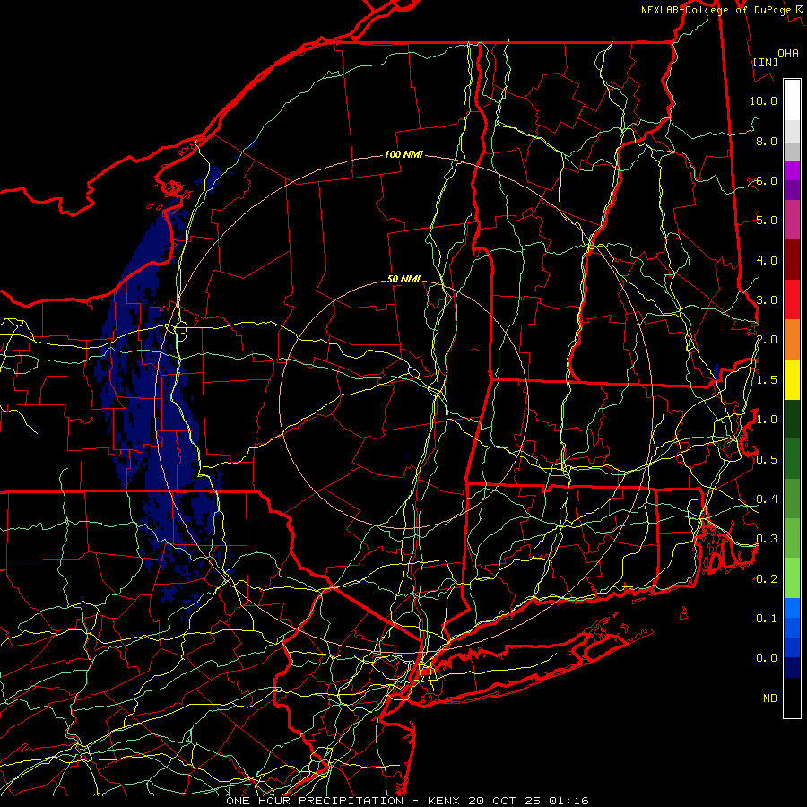Select the pink legend swatch near 5.0
This screenshot has height=807, width=807.
[x=792, y=220]
